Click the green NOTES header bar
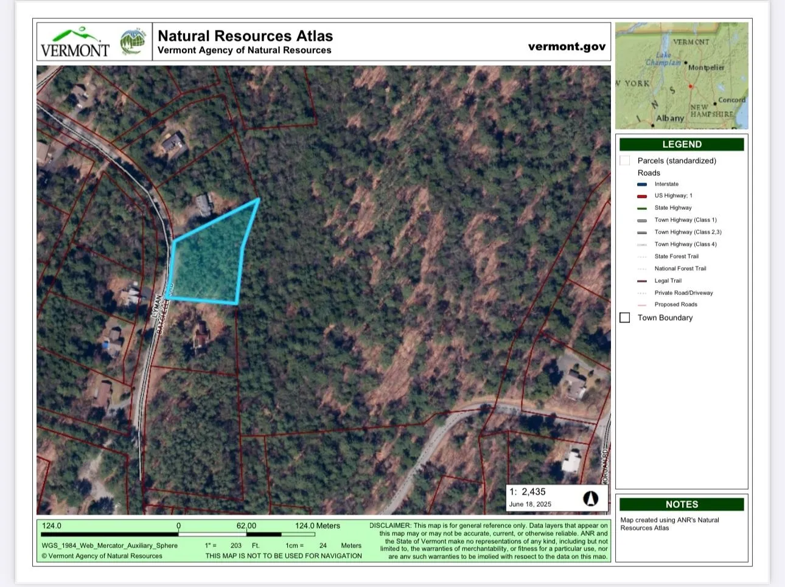This screenshot has width=785, height=587. click(x=682, y=504)
